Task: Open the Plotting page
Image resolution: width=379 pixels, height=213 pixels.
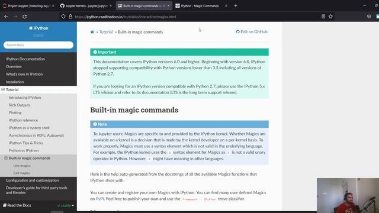Action: tap(15, 112)
